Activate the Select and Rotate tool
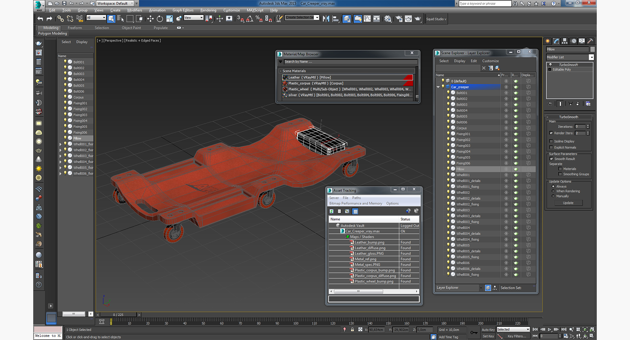The height and width of the screenshot is (340, 630). click(x=160, y=19)
